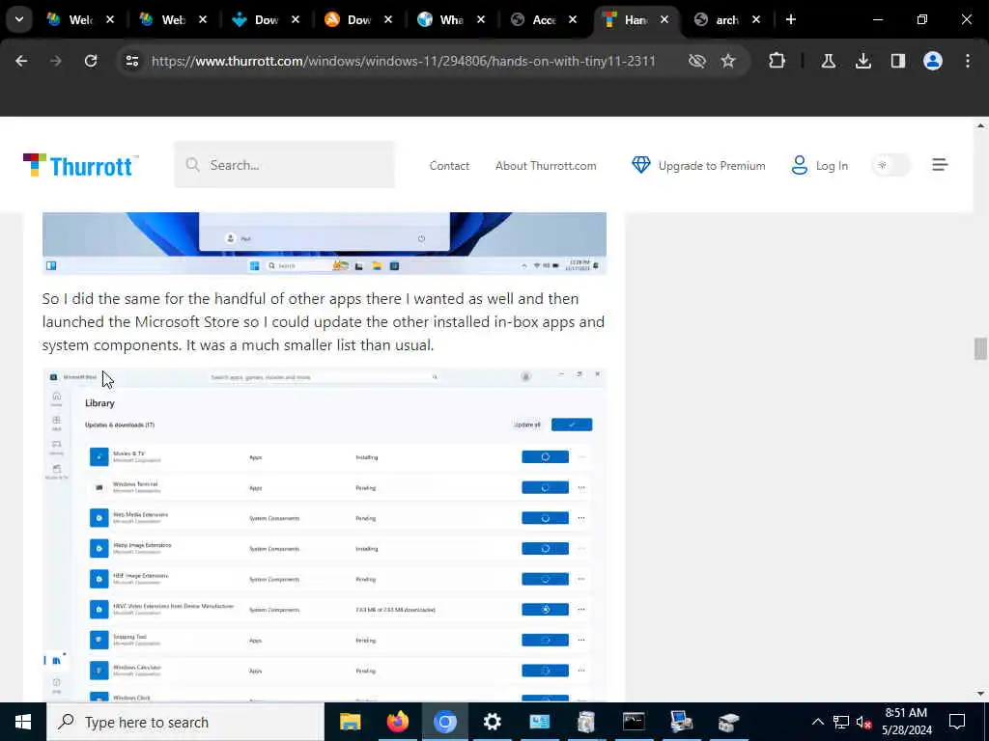Open the tab search dropdown arrow
Viewport: 989px width, 741px height.
pos(19,19)
